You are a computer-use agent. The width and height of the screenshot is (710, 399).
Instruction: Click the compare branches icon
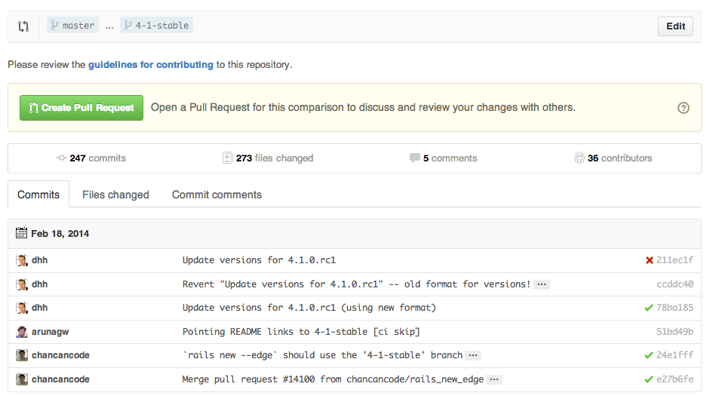tap(23, 26)
